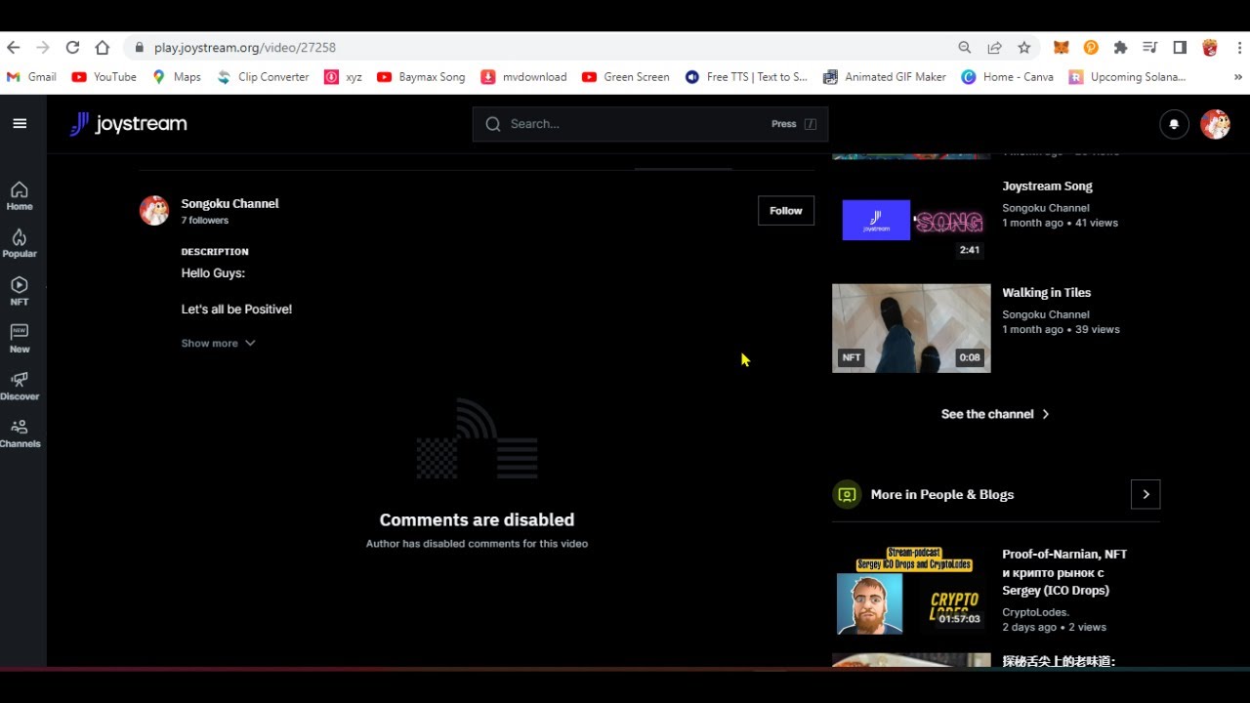Open Joystream Song video thumbnail

(911, 222)
